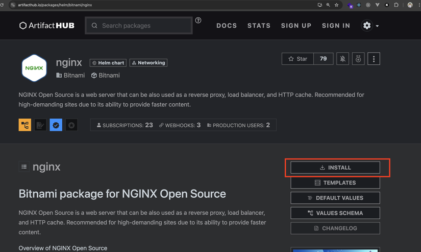Screen dimensions: 421x252
Task: Open browser extensions puzzle icon
Action: point(396,5)
